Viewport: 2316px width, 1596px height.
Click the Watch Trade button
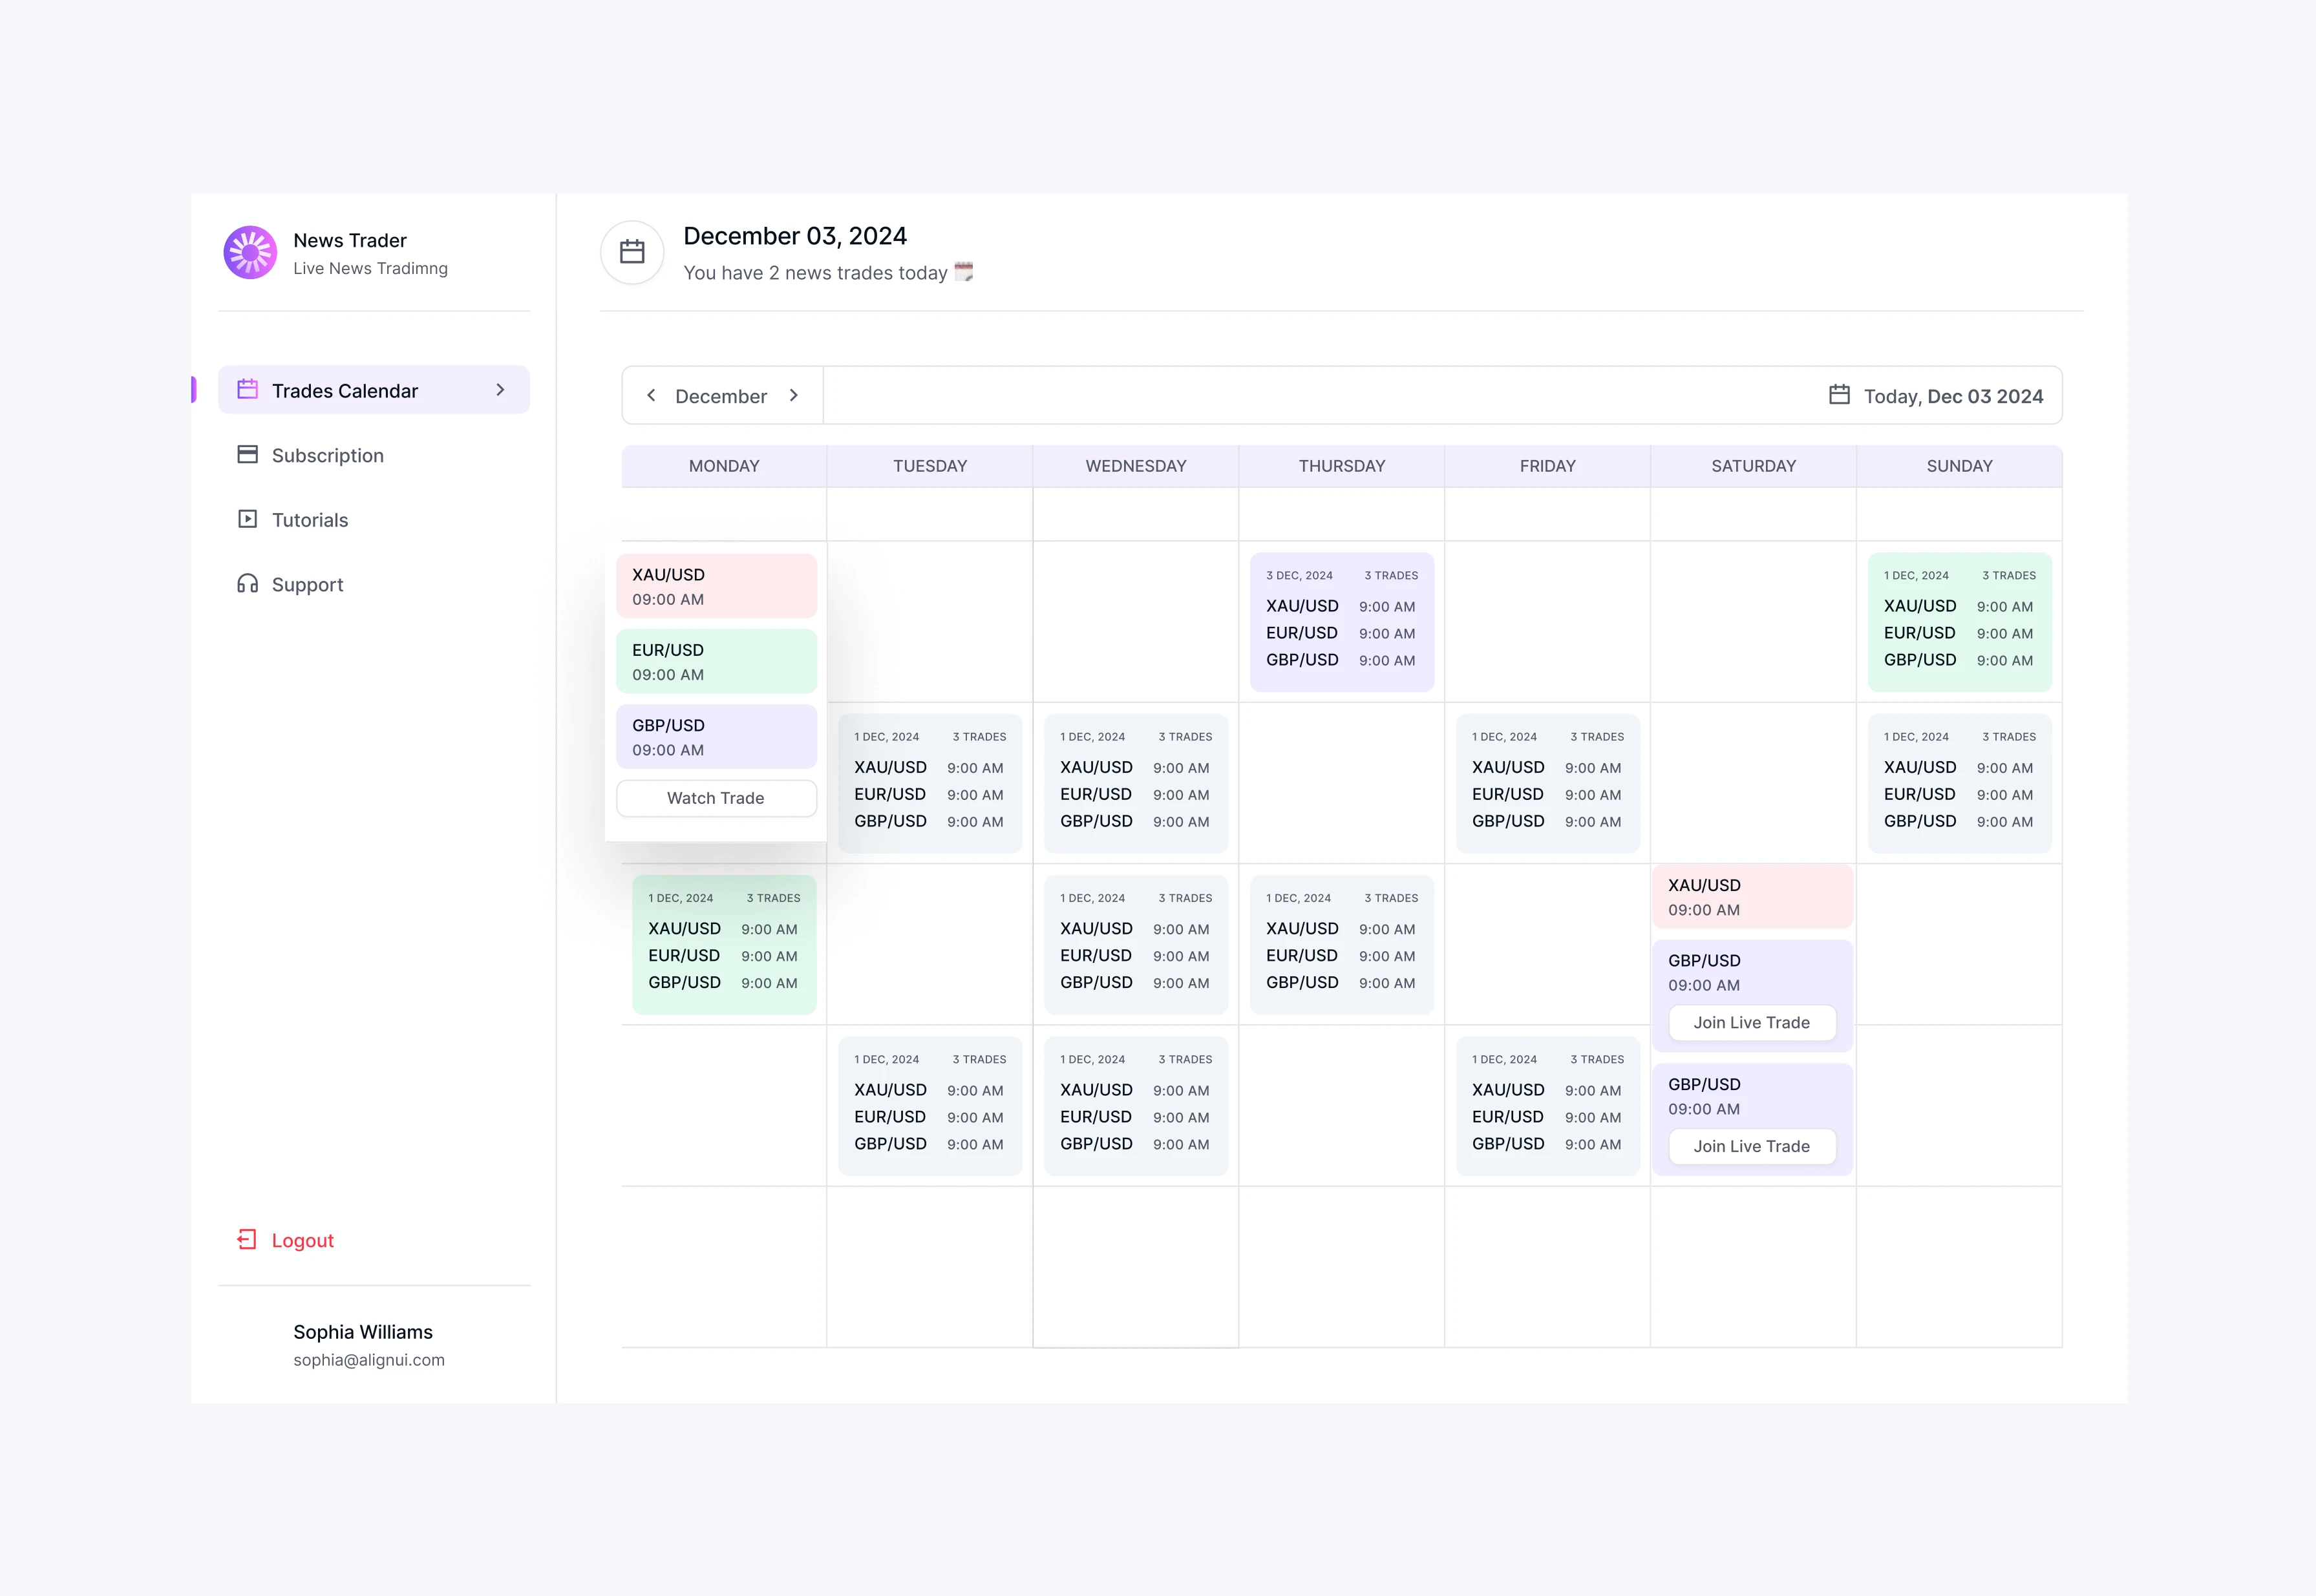pyautogui.click(x=716, y=798)
